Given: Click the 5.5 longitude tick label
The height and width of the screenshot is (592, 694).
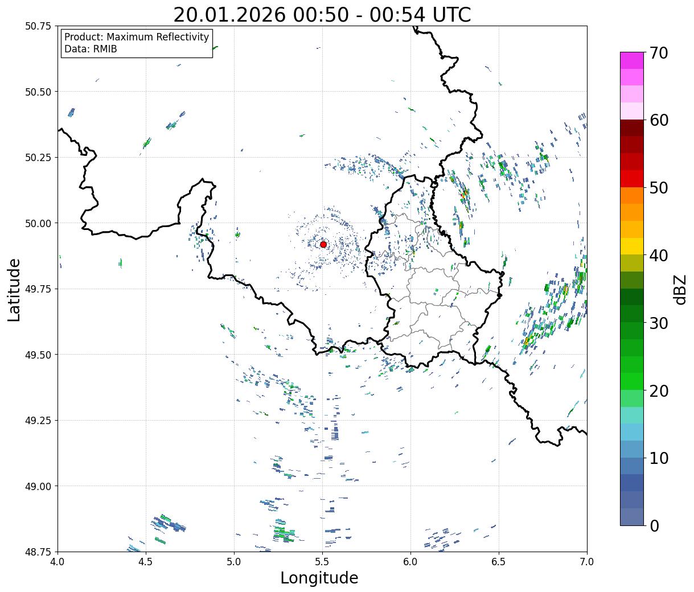Looking at the screenshot, I should point(322,562).
